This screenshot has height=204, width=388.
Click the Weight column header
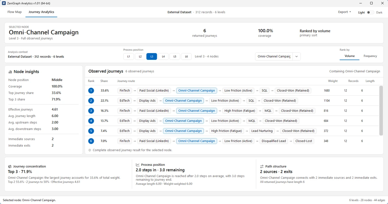333,81
